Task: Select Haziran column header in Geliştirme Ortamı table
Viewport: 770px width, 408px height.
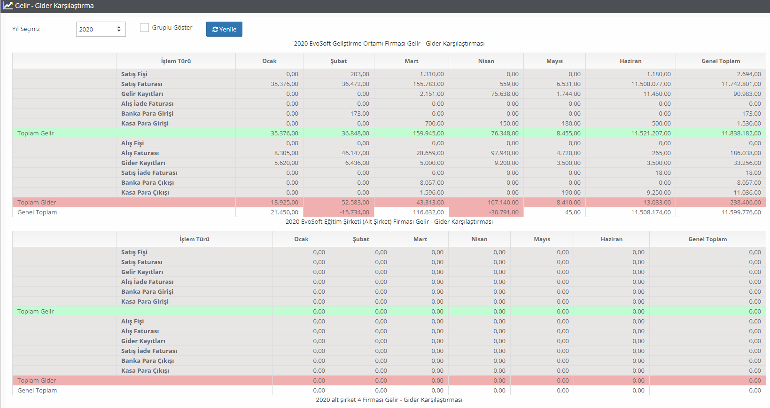Action: [630, 61]
